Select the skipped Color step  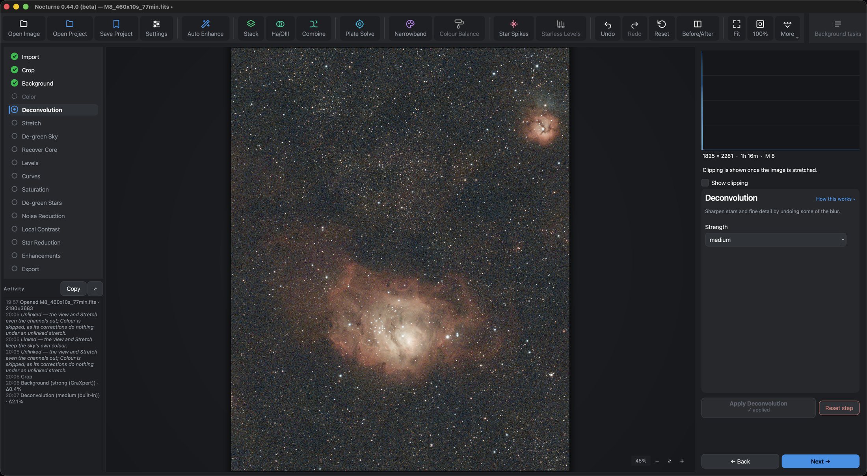(x=53, y=97)
